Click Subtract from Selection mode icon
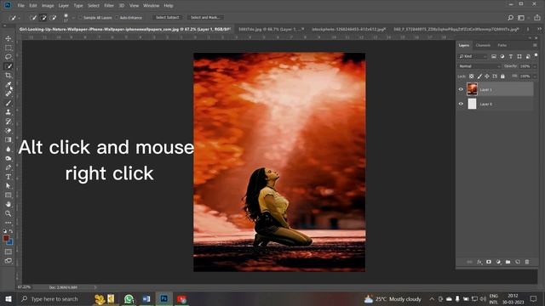 [x=53, y=17]
